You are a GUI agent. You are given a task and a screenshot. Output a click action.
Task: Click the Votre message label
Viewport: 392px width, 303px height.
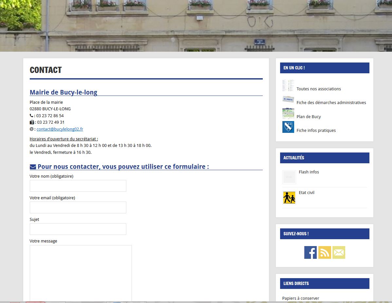tap(43, 241)
